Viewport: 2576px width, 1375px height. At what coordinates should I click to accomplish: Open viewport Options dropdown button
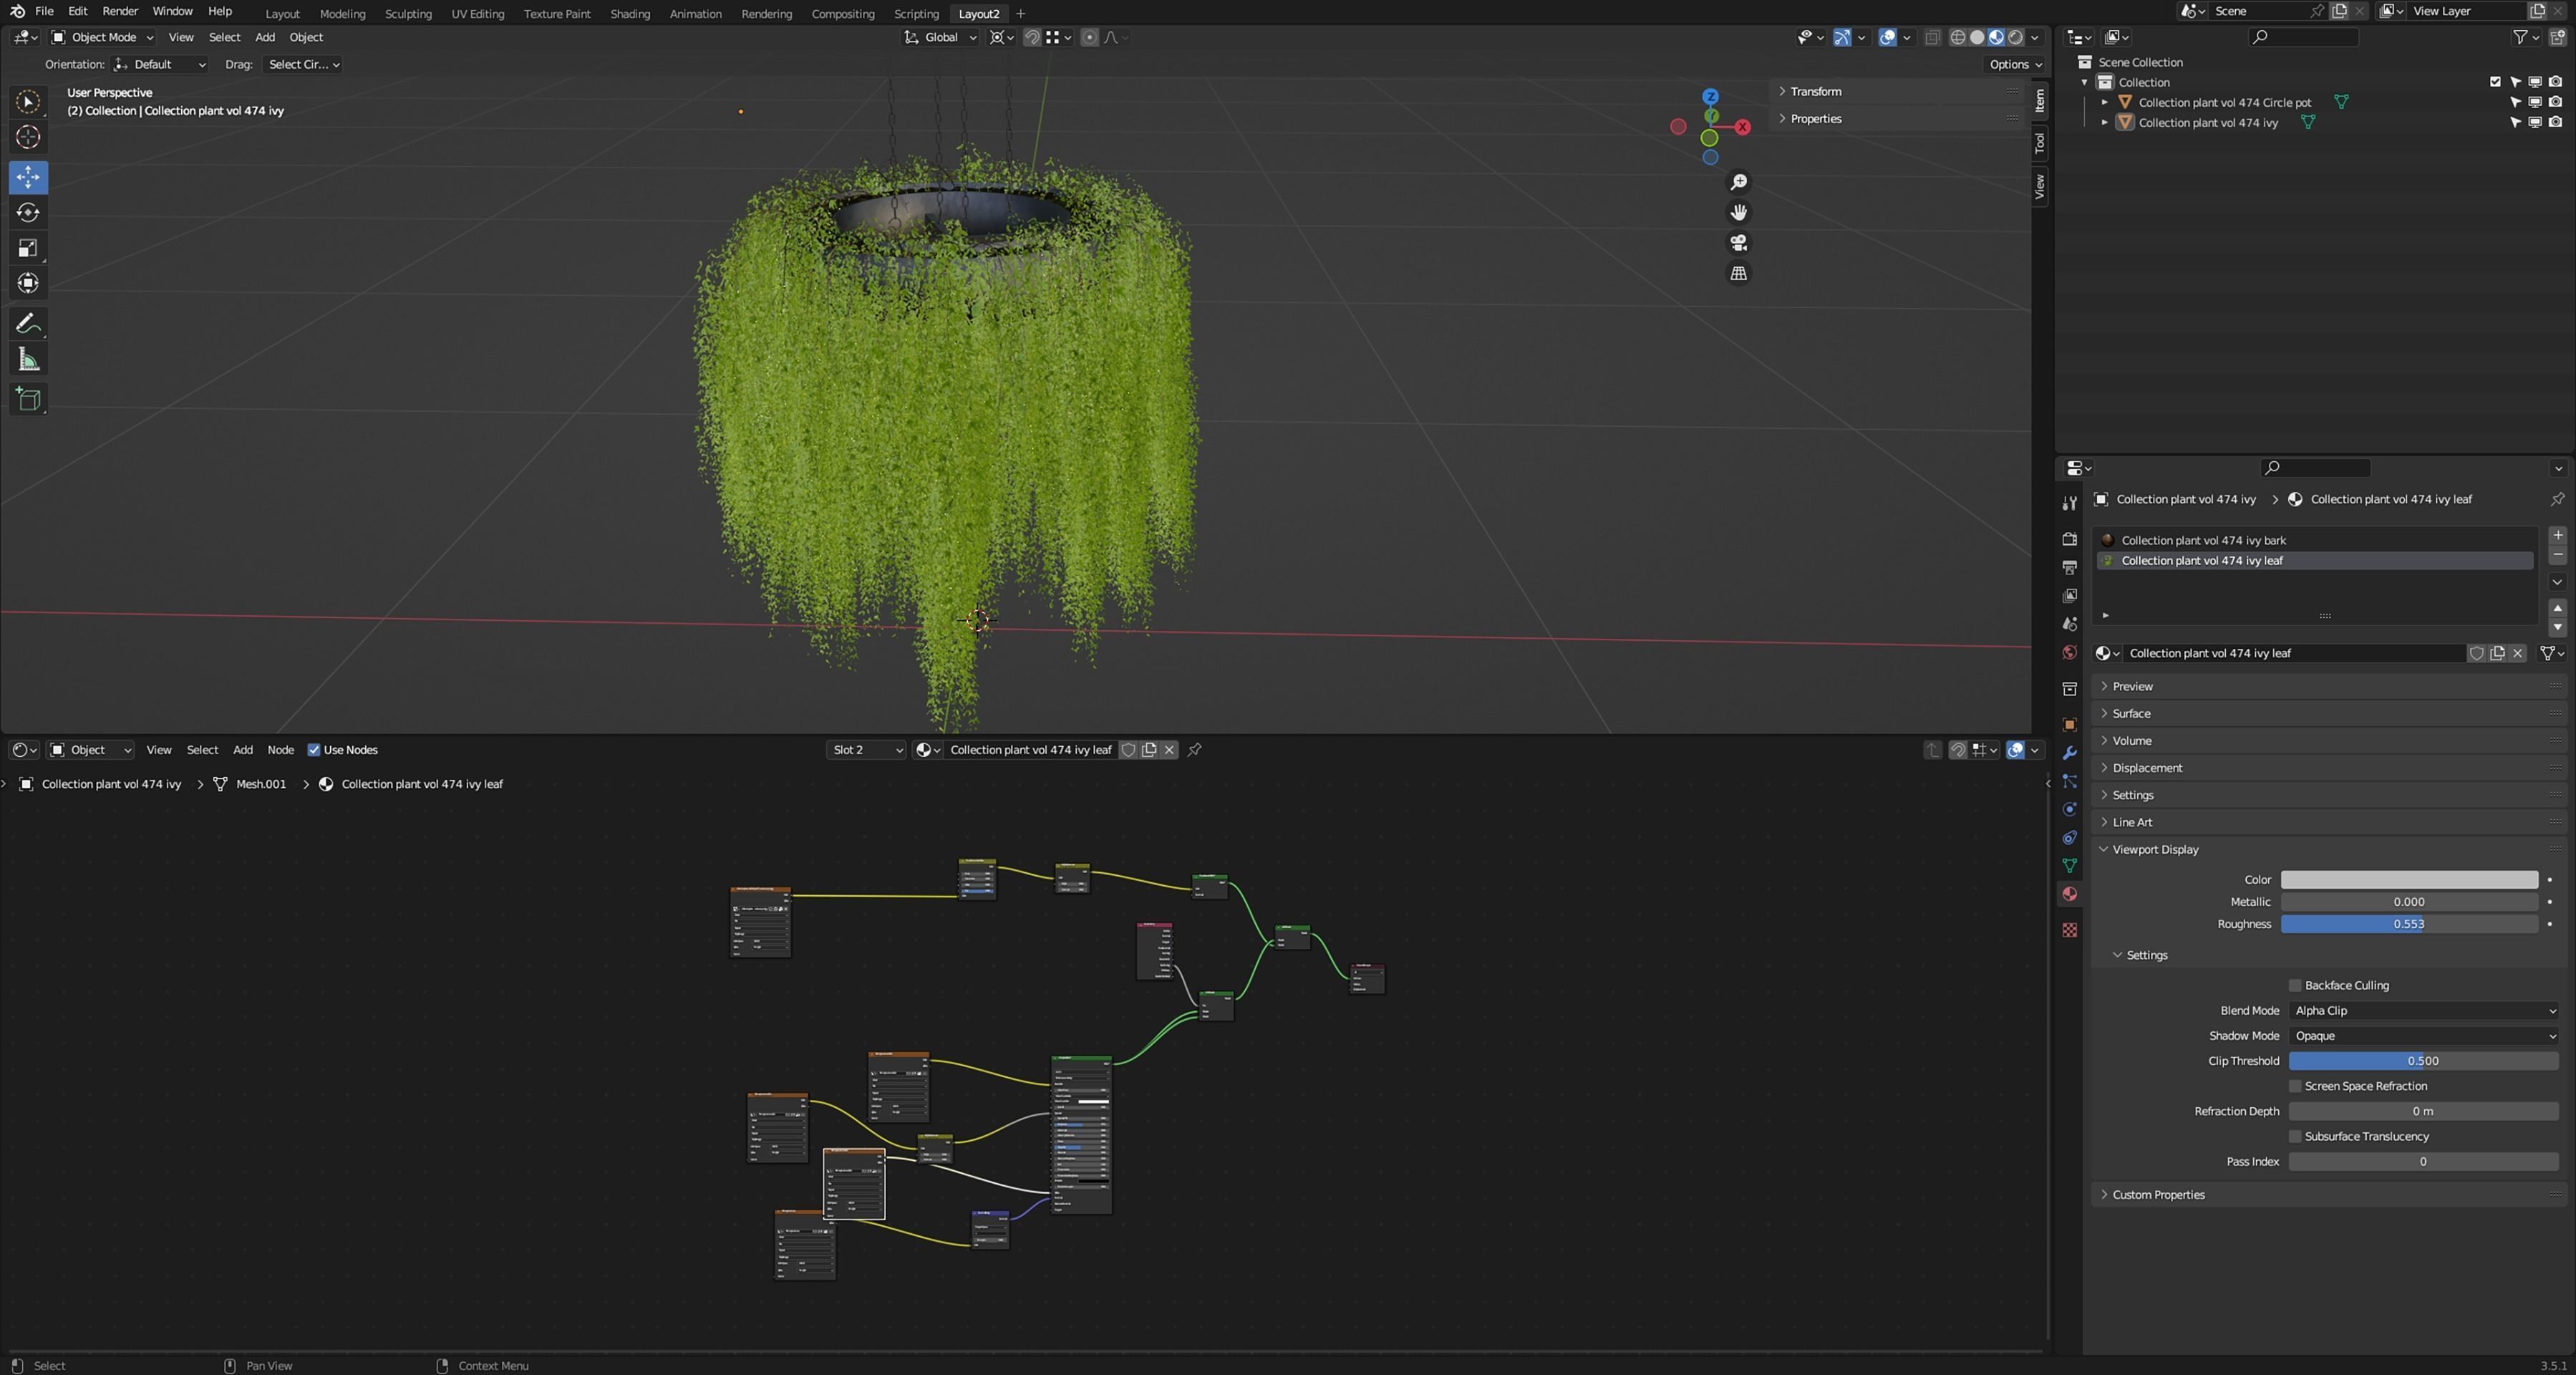tap(2015, 64)
